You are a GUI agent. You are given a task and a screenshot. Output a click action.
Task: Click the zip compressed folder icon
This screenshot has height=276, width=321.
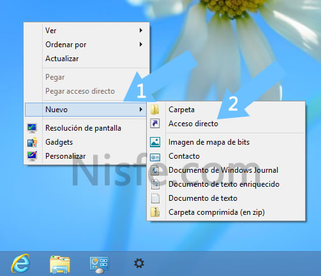(x=155, y=212)
